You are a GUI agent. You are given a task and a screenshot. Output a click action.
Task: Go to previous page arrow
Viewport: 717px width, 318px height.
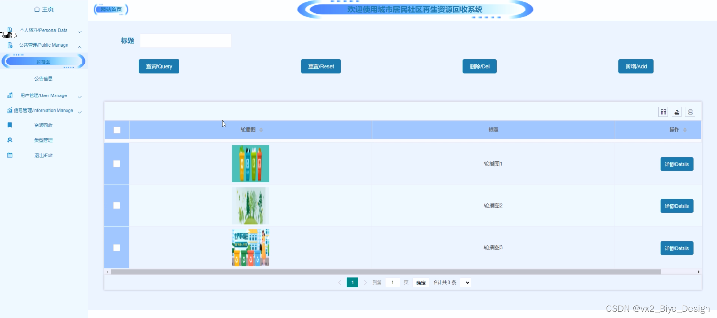(340, 283)
